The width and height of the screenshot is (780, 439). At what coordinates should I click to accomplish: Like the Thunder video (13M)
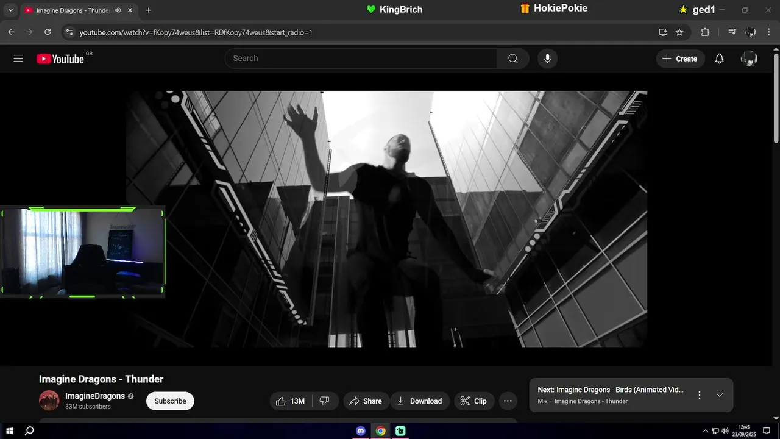[290, 401]
